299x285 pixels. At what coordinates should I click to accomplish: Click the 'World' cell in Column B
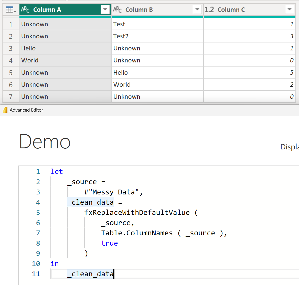click(122, 85)
